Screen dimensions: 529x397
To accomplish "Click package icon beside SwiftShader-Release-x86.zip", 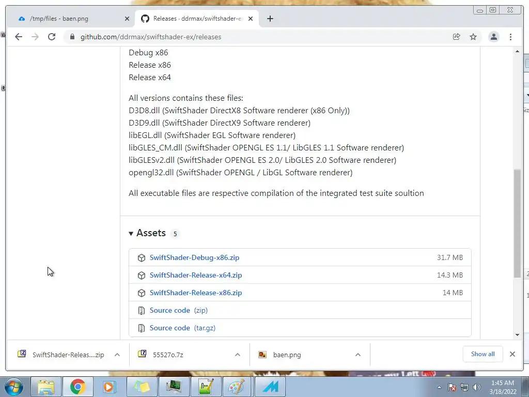I will 142,293.
